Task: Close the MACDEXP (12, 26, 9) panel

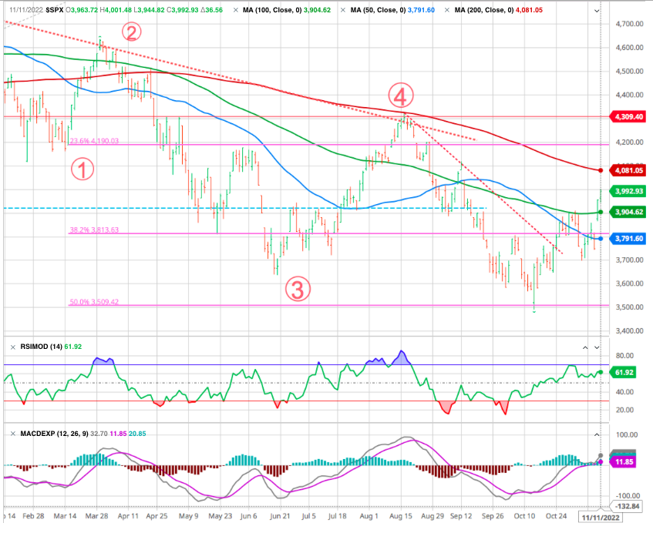Action: pos(13,434)
